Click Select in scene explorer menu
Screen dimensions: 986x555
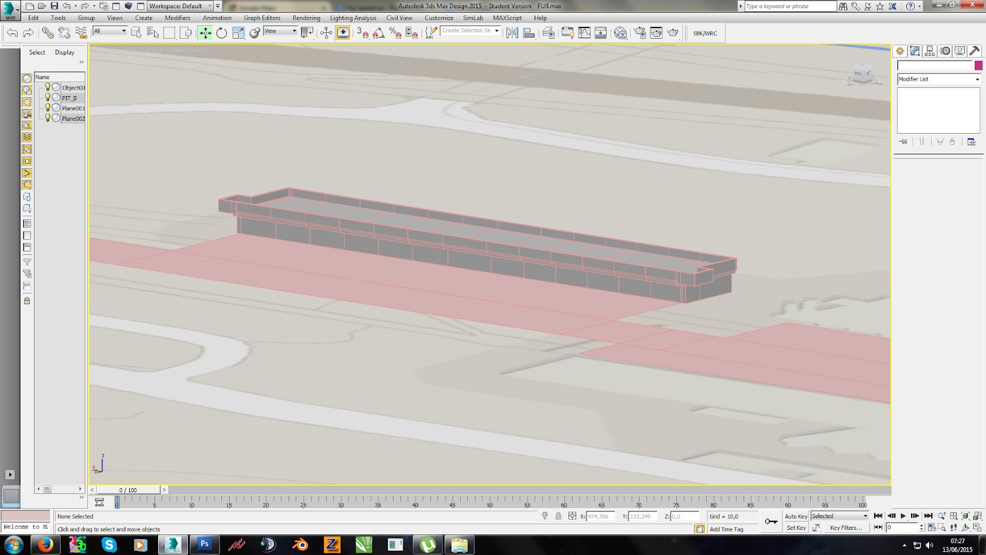[37, 52]
